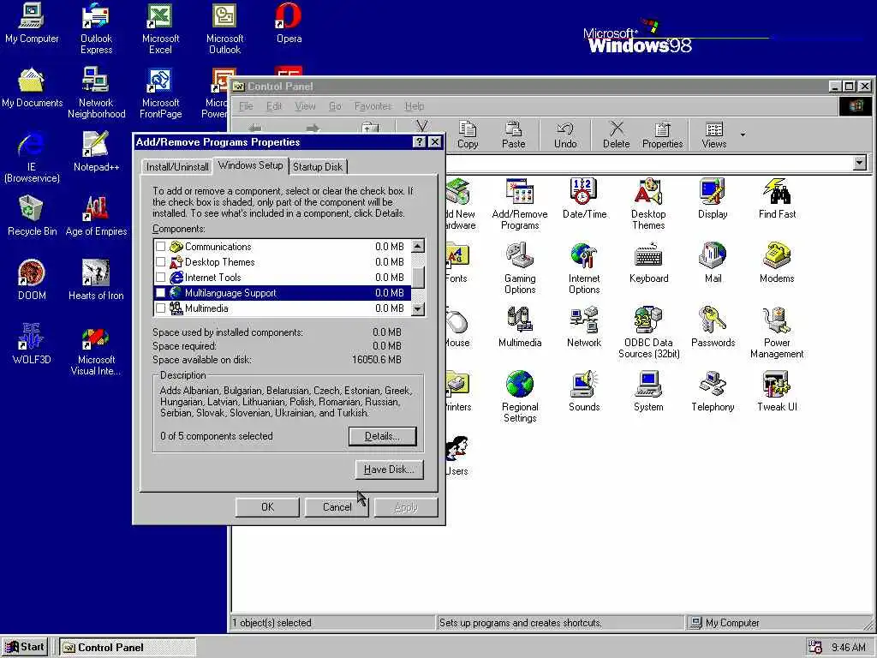
Task: Open the Date/Time control panel icon
Action: coord(584,199)
